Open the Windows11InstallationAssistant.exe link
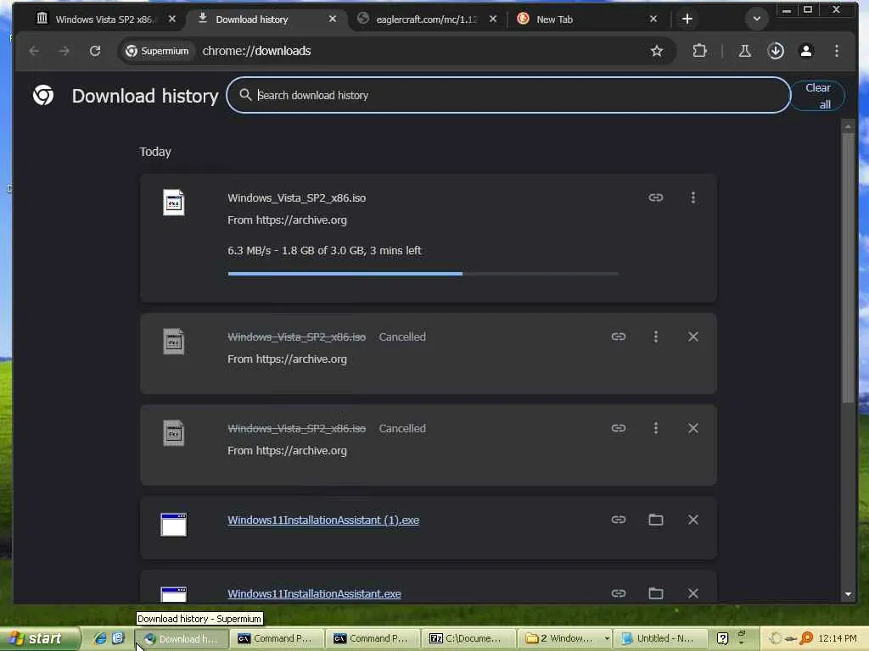Screen dimensions: 869x651 point(314,593)
